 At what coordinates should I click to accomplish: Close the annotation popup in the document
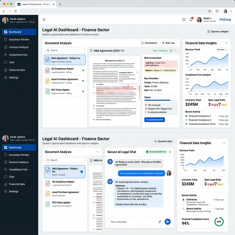(137, 72)
